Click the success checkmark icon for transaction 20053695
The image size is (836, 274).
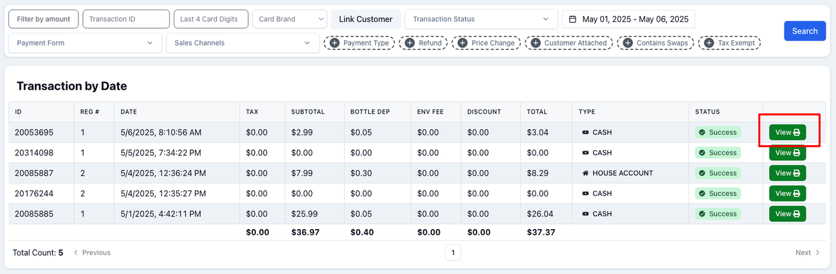click(x=702, y=133)
